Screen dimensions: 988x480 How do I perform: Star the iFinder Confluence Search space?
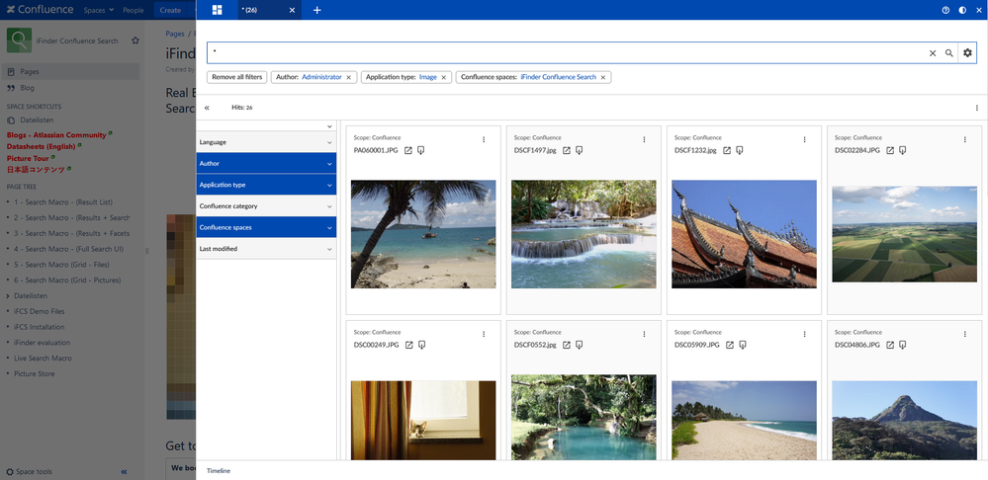click(x=135, y=40)
